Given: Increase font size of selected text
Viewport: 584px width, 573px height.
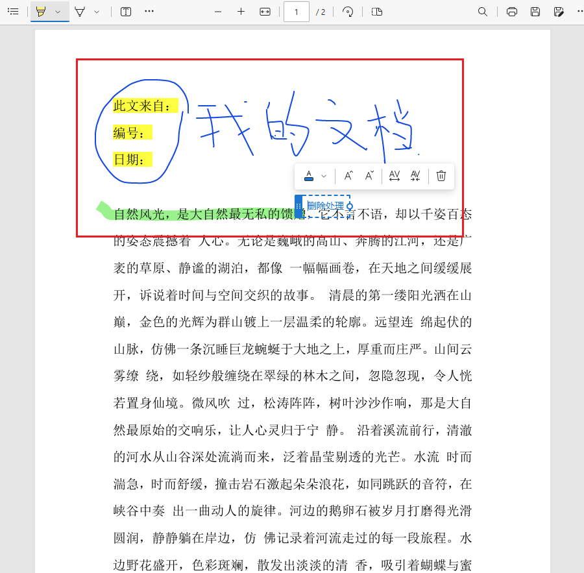Looking at the screenshot, I should click(x=349, y=175).
